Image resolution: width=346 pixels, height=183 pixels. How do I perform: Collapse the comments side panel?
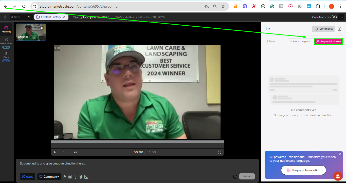click(268, 29)
